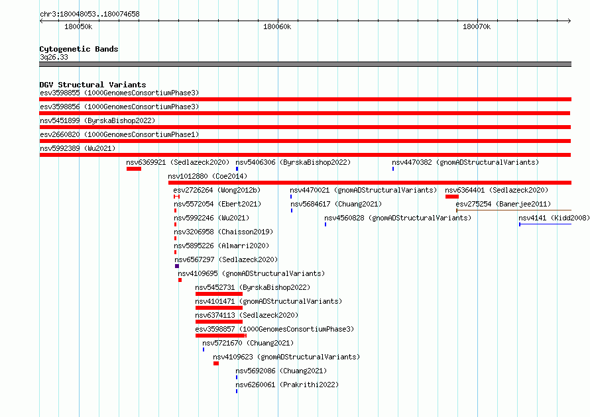Select nsv6374113 (Sedlazeck2020) label
Viewport: 590px width, 417px height.
click(247, 315)
